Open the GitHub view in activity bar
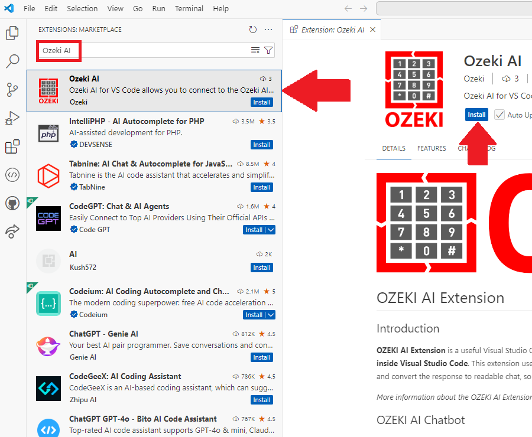Image resolution: width=532 pixels, height=437 pixels. [x=12, y=203]
